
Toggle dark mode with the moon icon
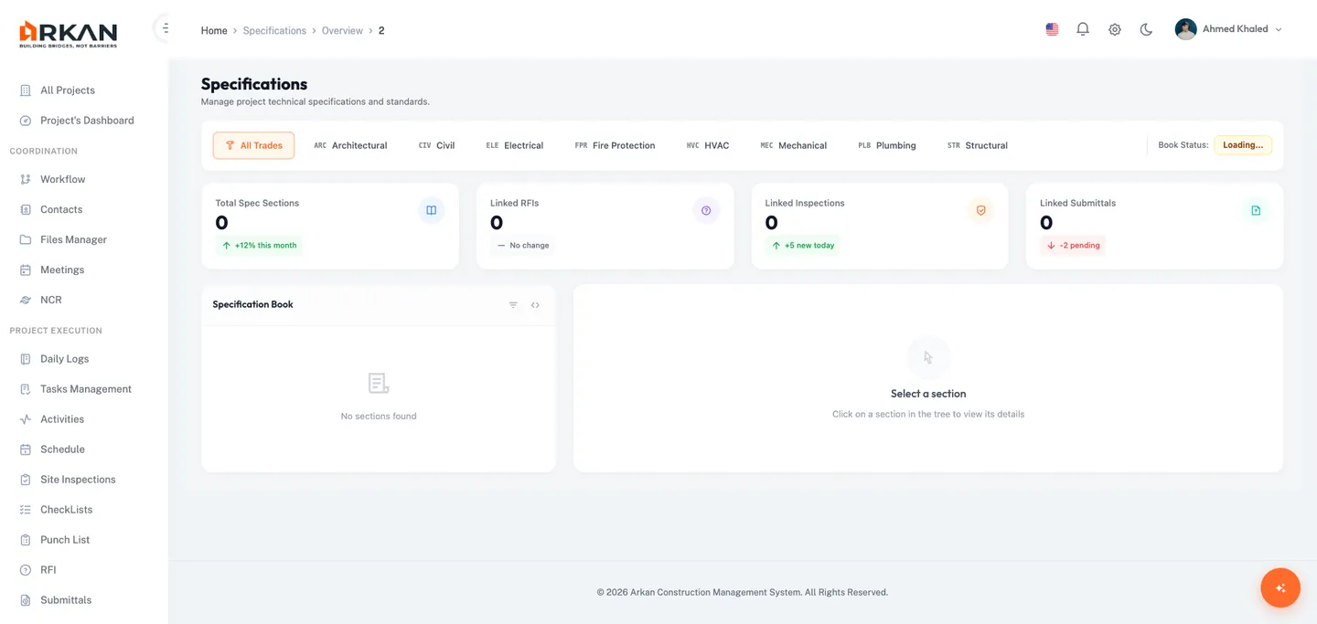[1146, 28]
